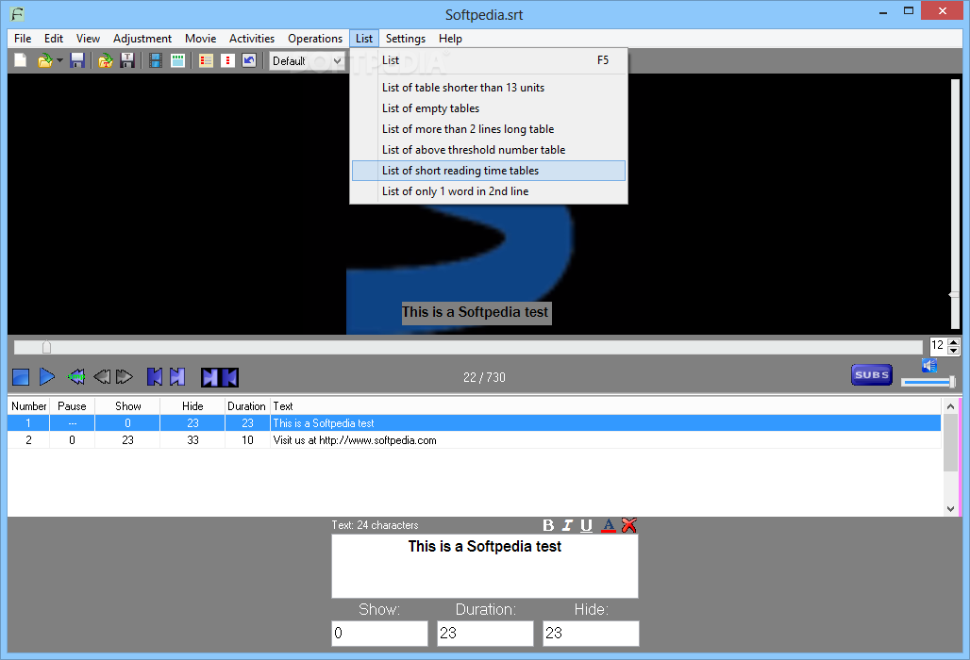Click the green-dotted clapboard window icon
Image resolution: width=970 pixels, height=660 pixels.
pos(177,60)
